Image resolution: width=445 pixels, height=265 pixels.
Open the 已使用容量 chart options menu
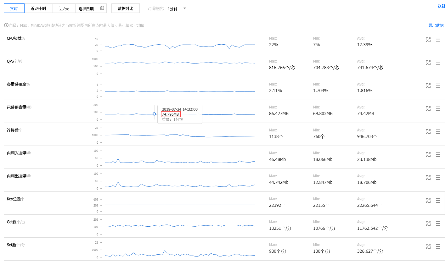click(438, 109)
